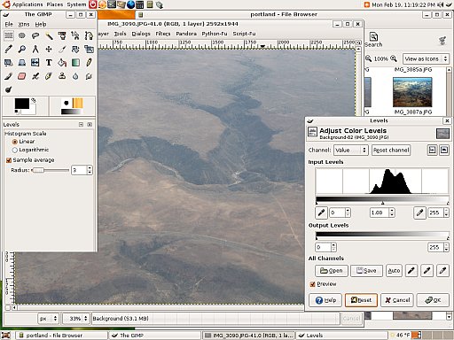Image resolution: width=454 pixels, height=340 pixels.
Task: Select the Airbrush tool
Action: [x=35, y=76]
